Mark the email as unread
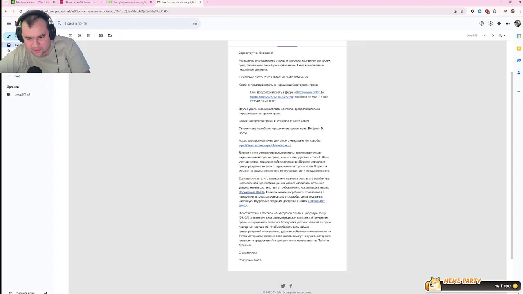Viewport: 523px width, 294px height. tap(101, 36)
